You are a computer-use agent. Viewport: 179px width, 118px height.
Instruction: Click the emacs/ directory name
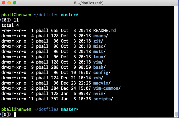coord(101,36)
